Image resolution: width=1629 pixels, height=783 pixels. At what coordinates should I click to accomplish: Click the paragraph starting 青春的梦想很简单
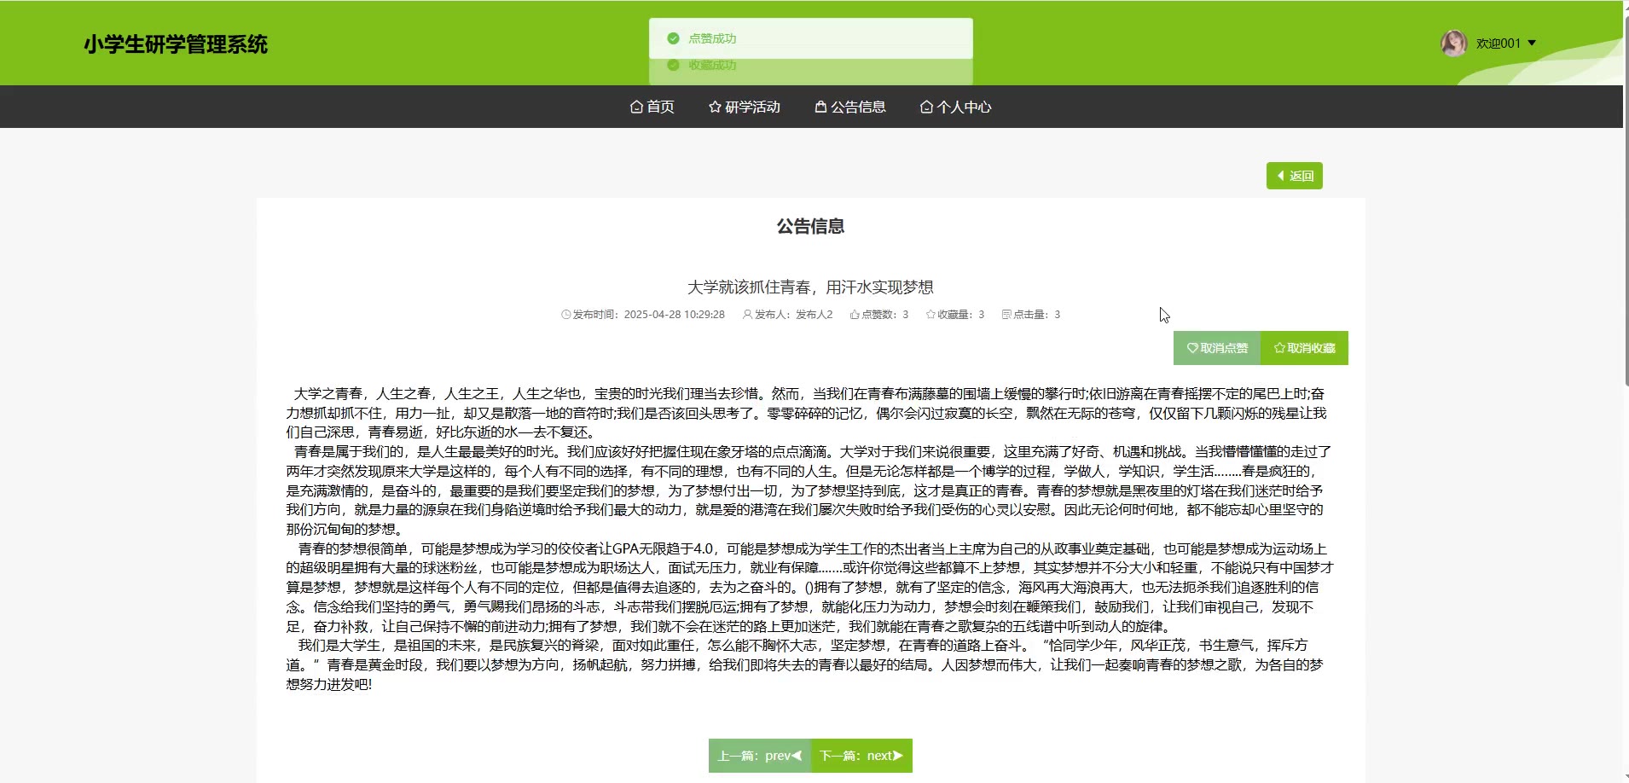pyautogui.click(x=810, y=588)
